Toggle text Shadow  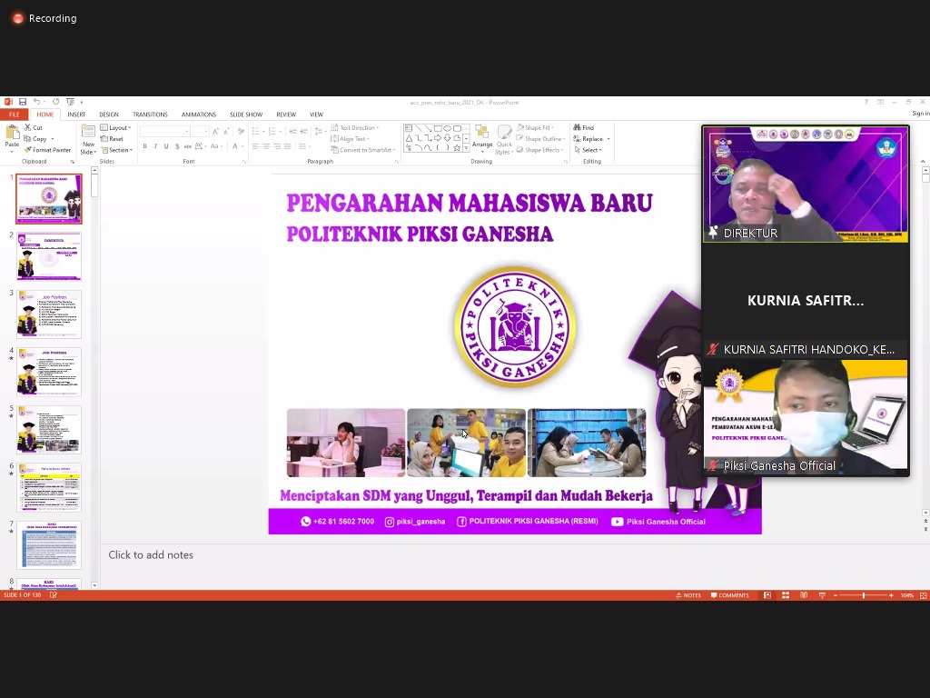177,146
